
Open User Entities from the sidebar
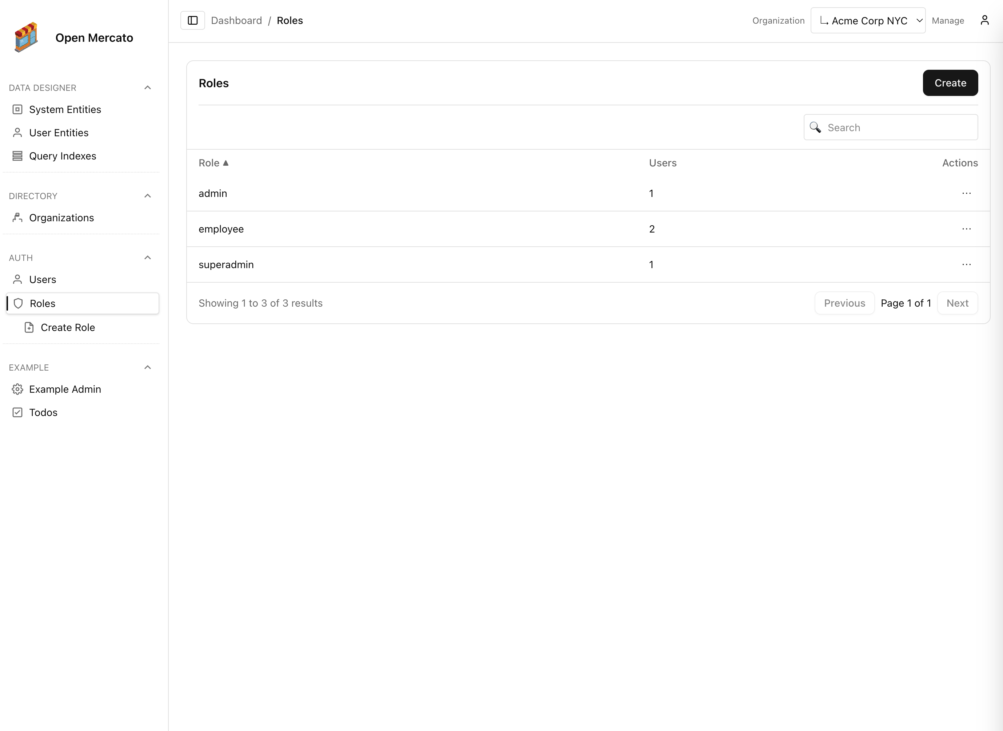pyautogui.click(x=59, y=132)
